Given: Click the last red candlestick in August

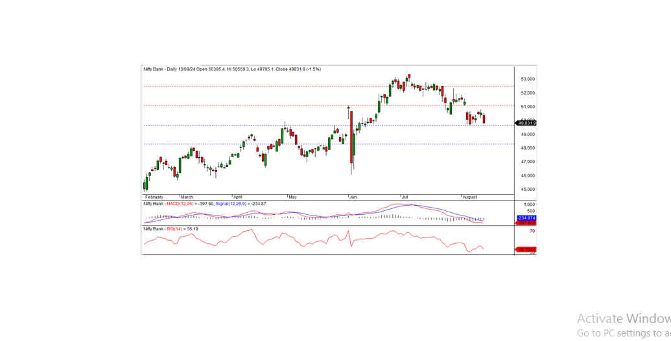Looking at the screenshot, I should click(484, 119).
